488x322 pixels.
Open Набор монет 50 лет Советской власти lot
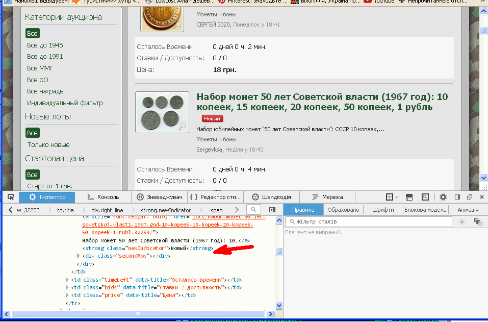322,102
